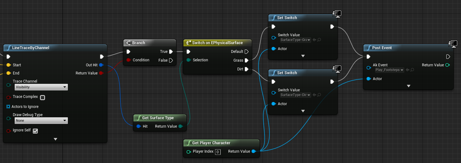Click the Draw Debug Type input pin
Viewport: 461px width, 163px height.
point(8,118)
